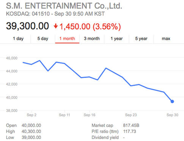Click the Sep 16 date label

tap(90, 115)
